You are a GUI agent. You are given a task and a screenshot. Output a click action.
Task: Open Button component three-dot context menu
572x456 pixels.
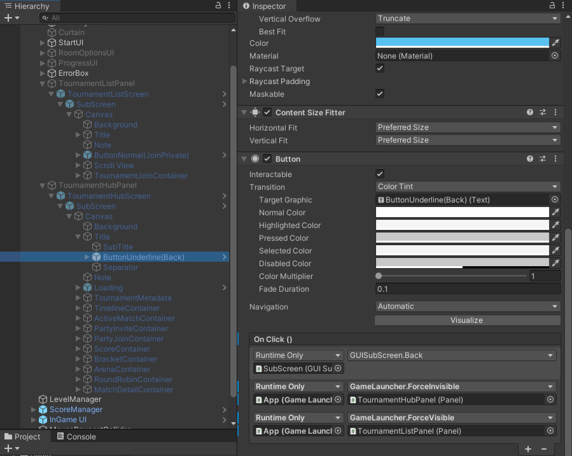pyautogui.click(x=555, y=159)
